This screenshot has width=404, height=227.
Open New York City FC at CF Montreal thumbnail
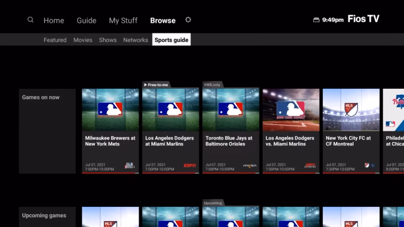[x=351, y=110]
